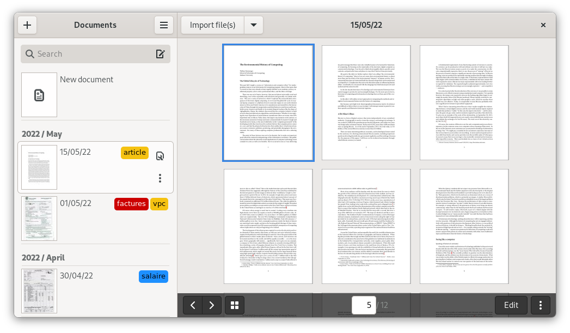The width and height of the screenshot is (570, 333).
Task: Go to the next page with right arrow
Action: pos(212,305)
